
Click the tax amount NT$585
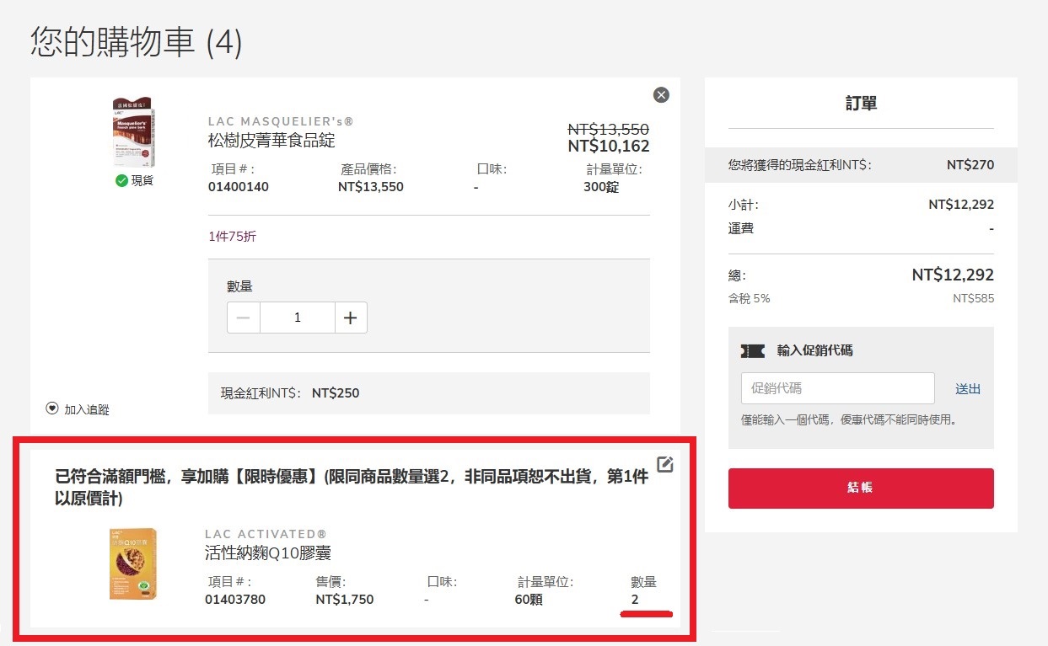click(x=973, y=298)
